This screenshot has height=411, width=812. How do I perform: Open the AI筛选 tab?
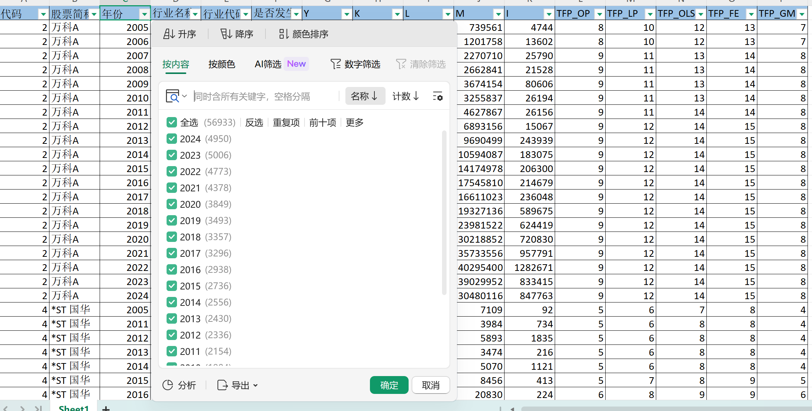[x=268, y=64]
